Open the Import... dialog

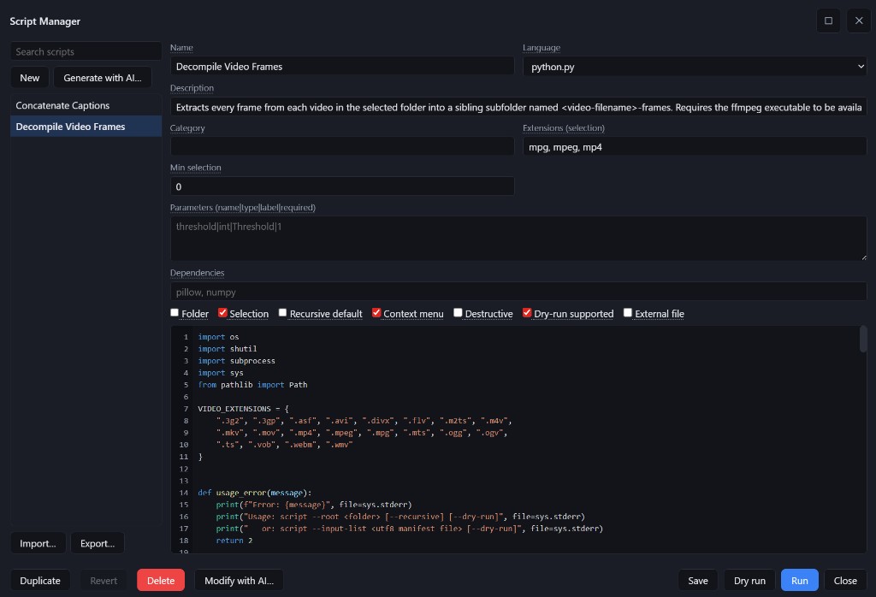point(38,543)
